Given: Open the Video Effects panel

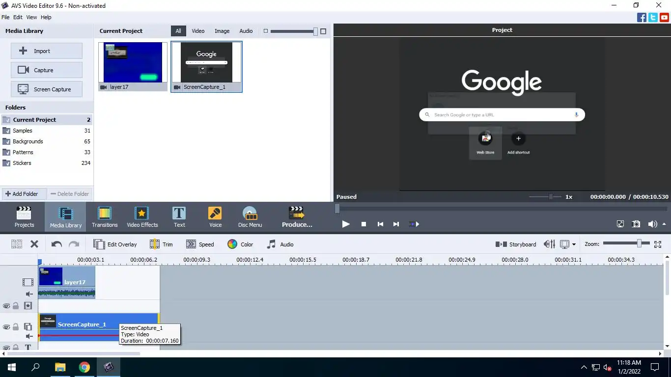Looking at the screenshot, I should (x=142, y=217).
